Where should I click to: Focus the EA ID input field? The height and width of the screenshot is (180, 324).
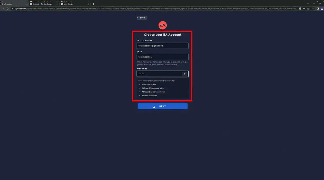tap(163, 57)
